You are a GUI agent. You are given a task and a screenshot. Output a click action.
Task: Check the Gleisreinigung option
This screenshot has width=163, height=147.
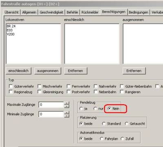pos(40,92)
